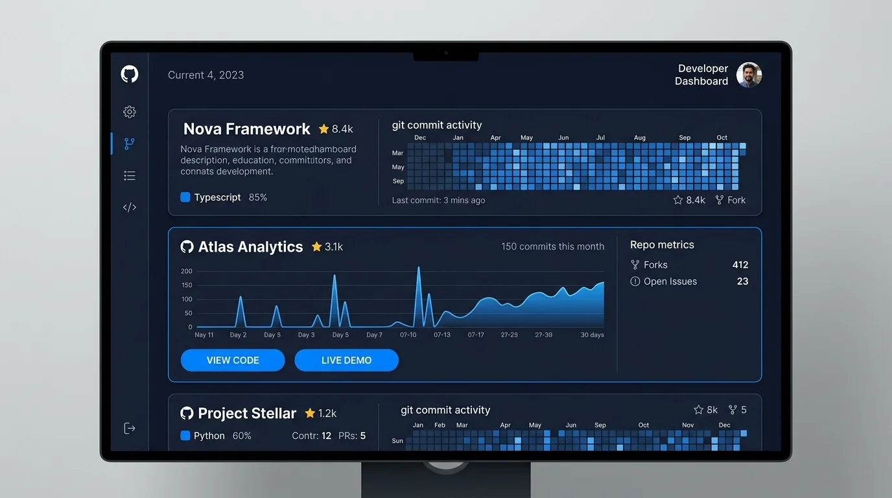The image size is (892, 498).
Task: Click the logout icon in the sidebar
Action: pos(130,428)
